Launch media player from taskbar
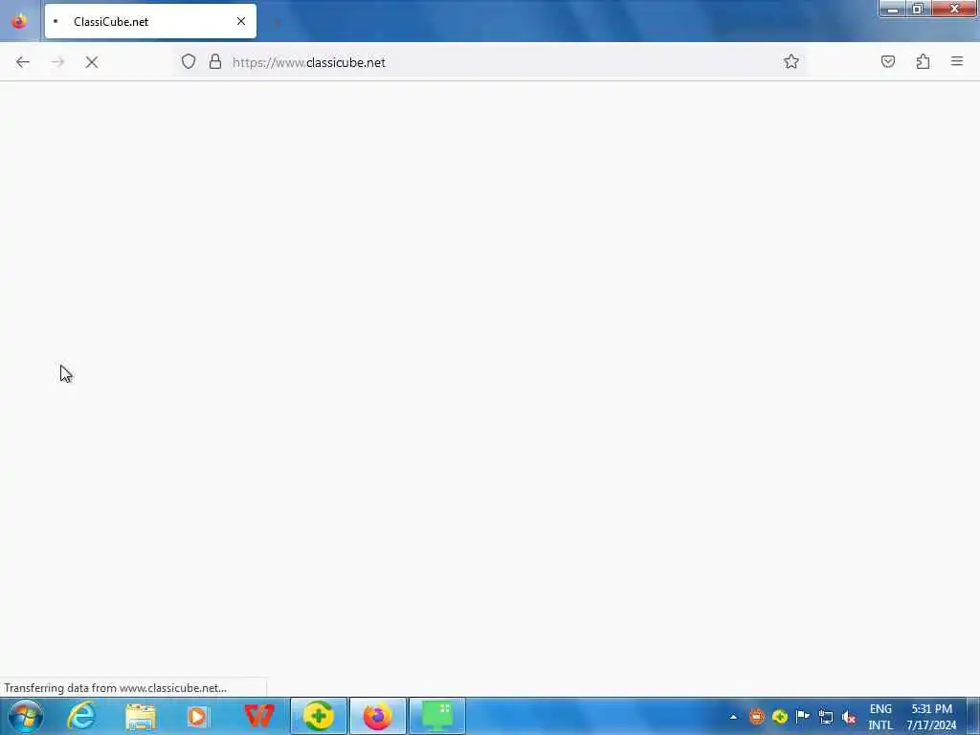 pyautogui.click(x=197, y=716)
